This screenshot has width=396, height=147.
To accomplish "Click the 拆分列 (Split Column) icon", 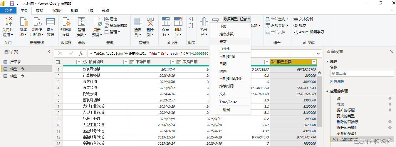I will click(x=204, y=21).
